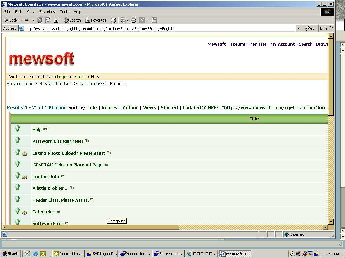Click the page's vertical scrollbar down arrow

[331, 222]
